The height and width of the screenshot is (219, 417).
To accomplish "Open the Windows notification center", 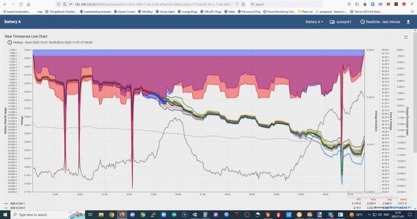I will tap(410, 215).
